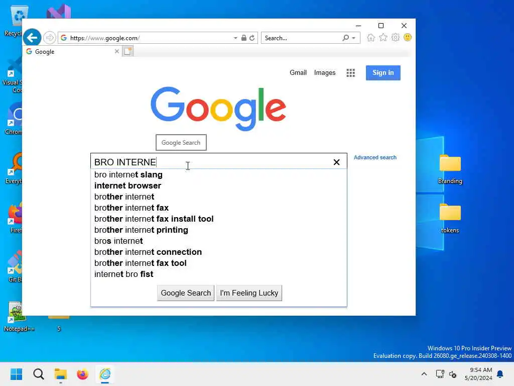Image resolution: width=514 pixels, height=386 pixels.
Task: Open the clock showing 9:54 AM
Action: tap(478, 374)
